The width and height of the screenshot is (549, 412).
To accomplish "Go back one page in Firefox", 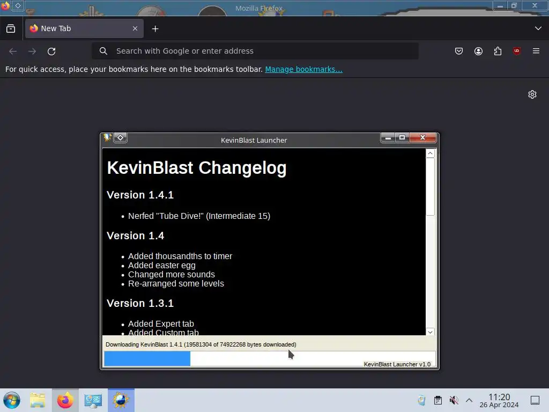I will point(13,51).
